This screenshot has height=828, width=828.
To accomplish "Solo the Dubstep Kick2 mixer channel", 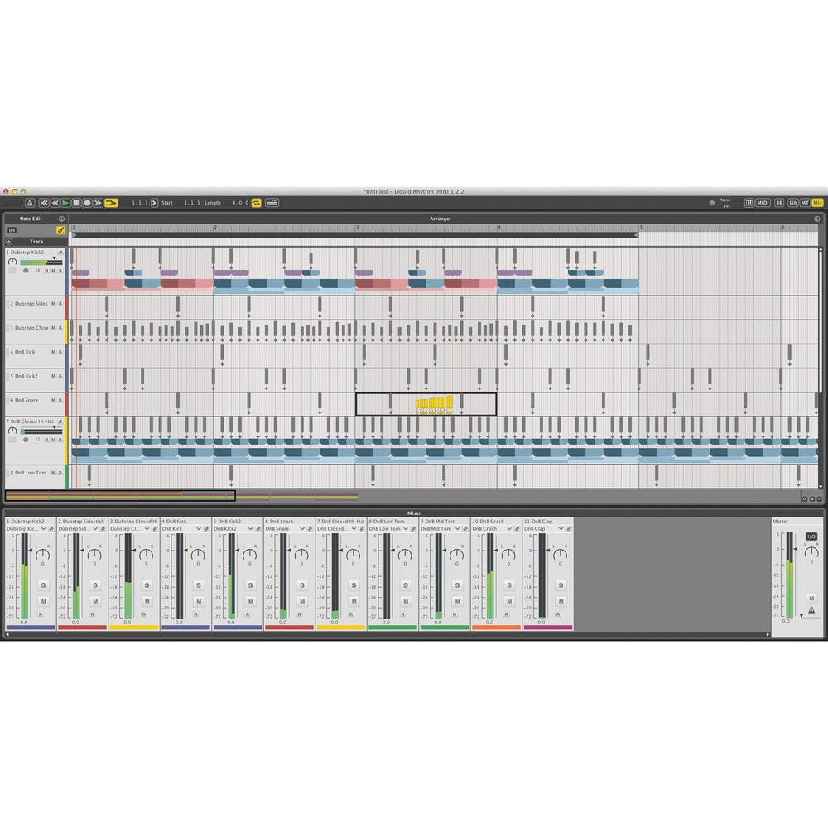I will tap(43, 585).
